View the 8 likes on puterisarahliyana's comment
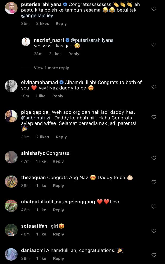The width and height of the screenshot is (165, 264). tap(43, 24)
